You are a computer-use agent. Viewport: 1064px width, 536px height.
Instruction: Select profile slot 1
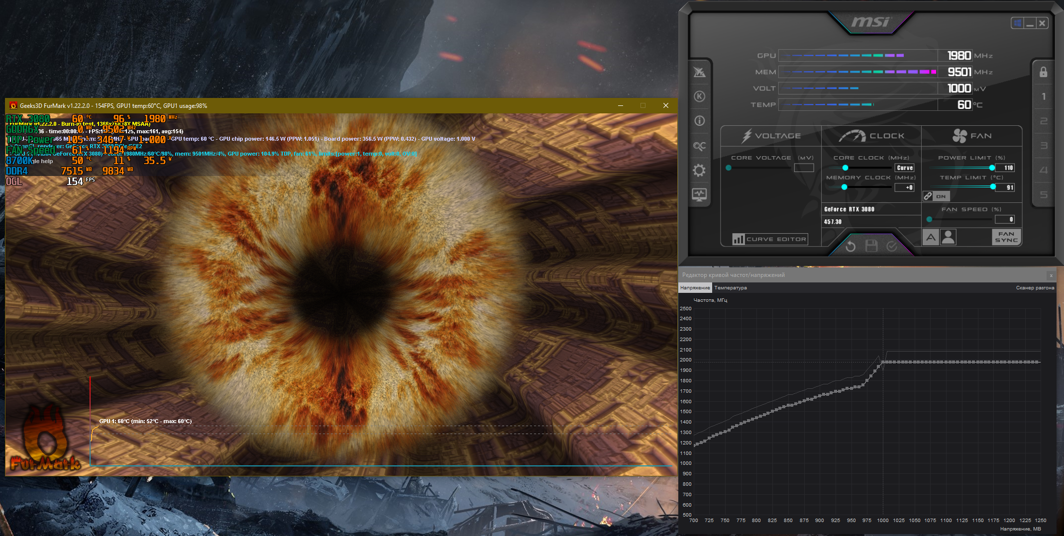1044,96
